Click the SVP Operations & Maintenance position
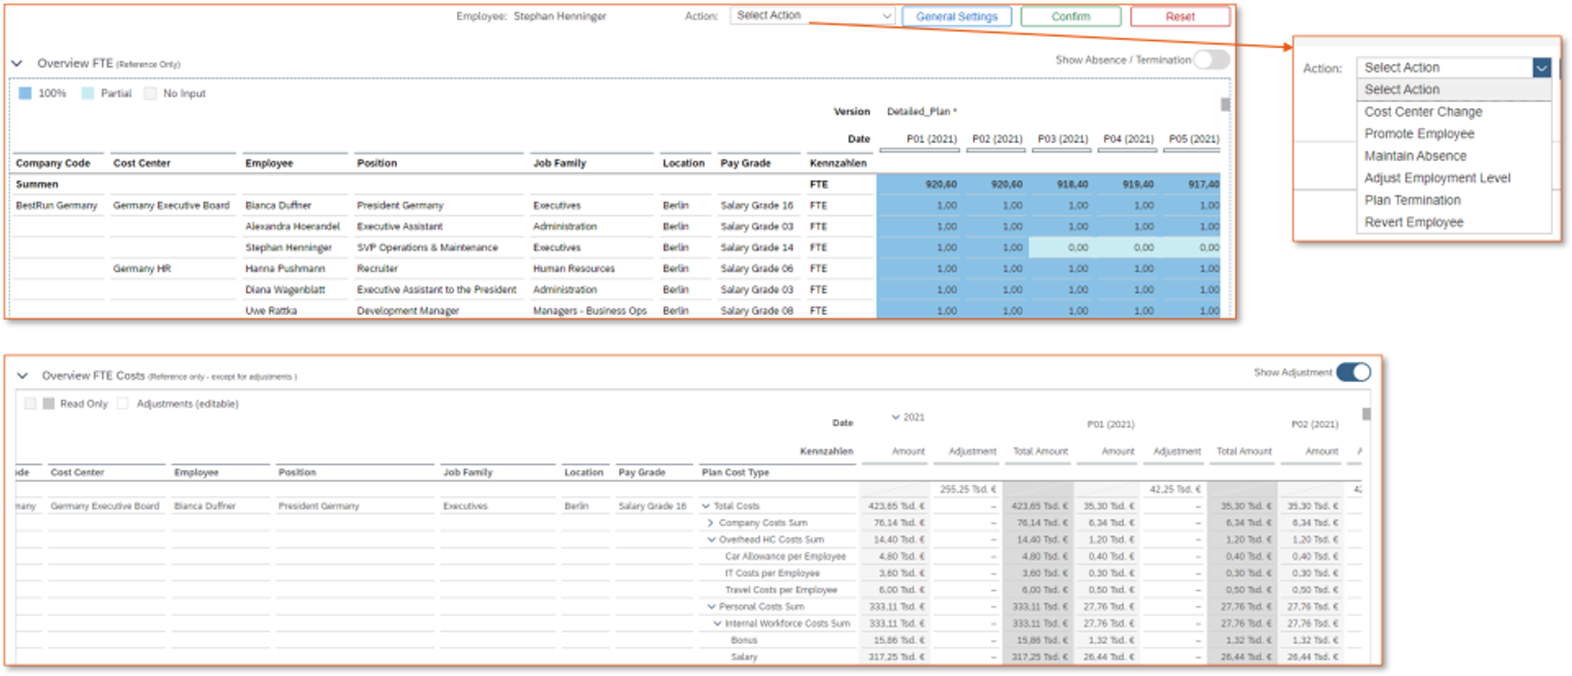 coord(427,248)
